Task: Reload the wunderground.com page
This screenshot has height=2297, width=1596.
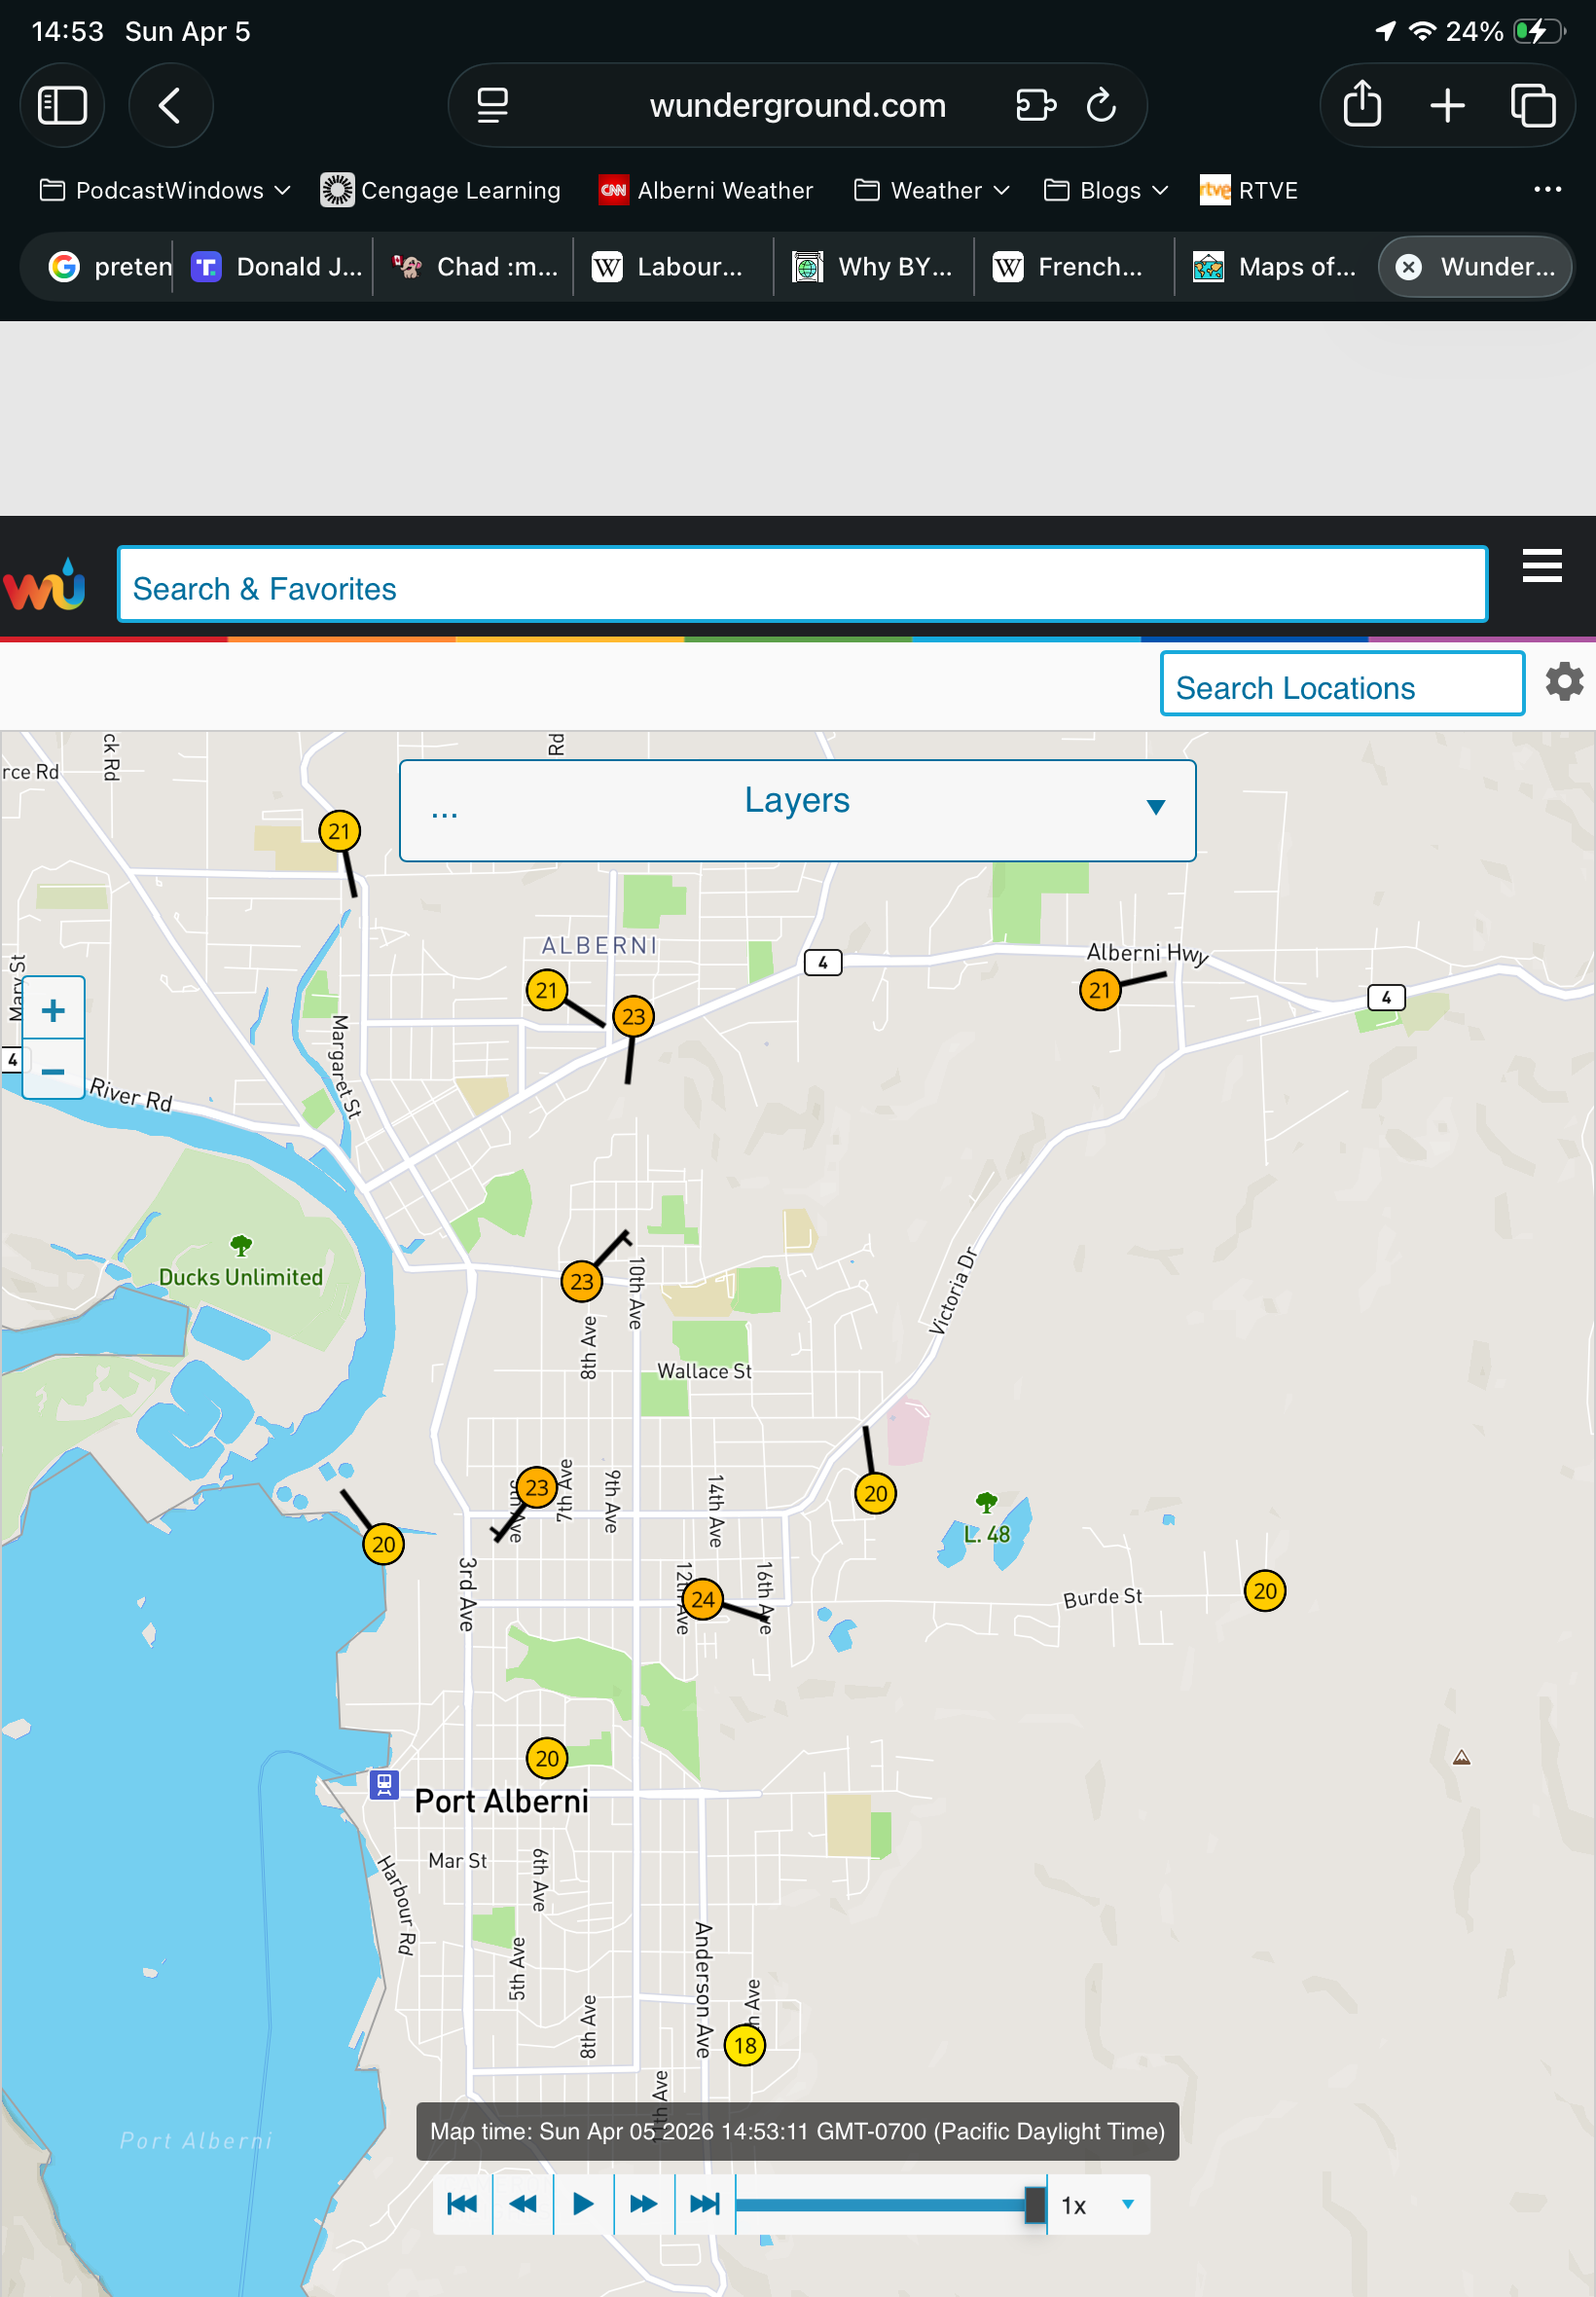Action: [x=1100, y=105]
